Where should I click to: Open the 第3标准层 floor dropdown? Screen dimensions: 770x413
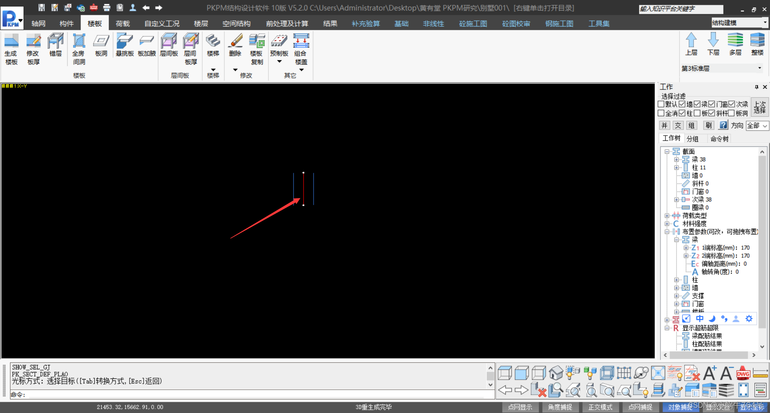[x=721, y=68]
